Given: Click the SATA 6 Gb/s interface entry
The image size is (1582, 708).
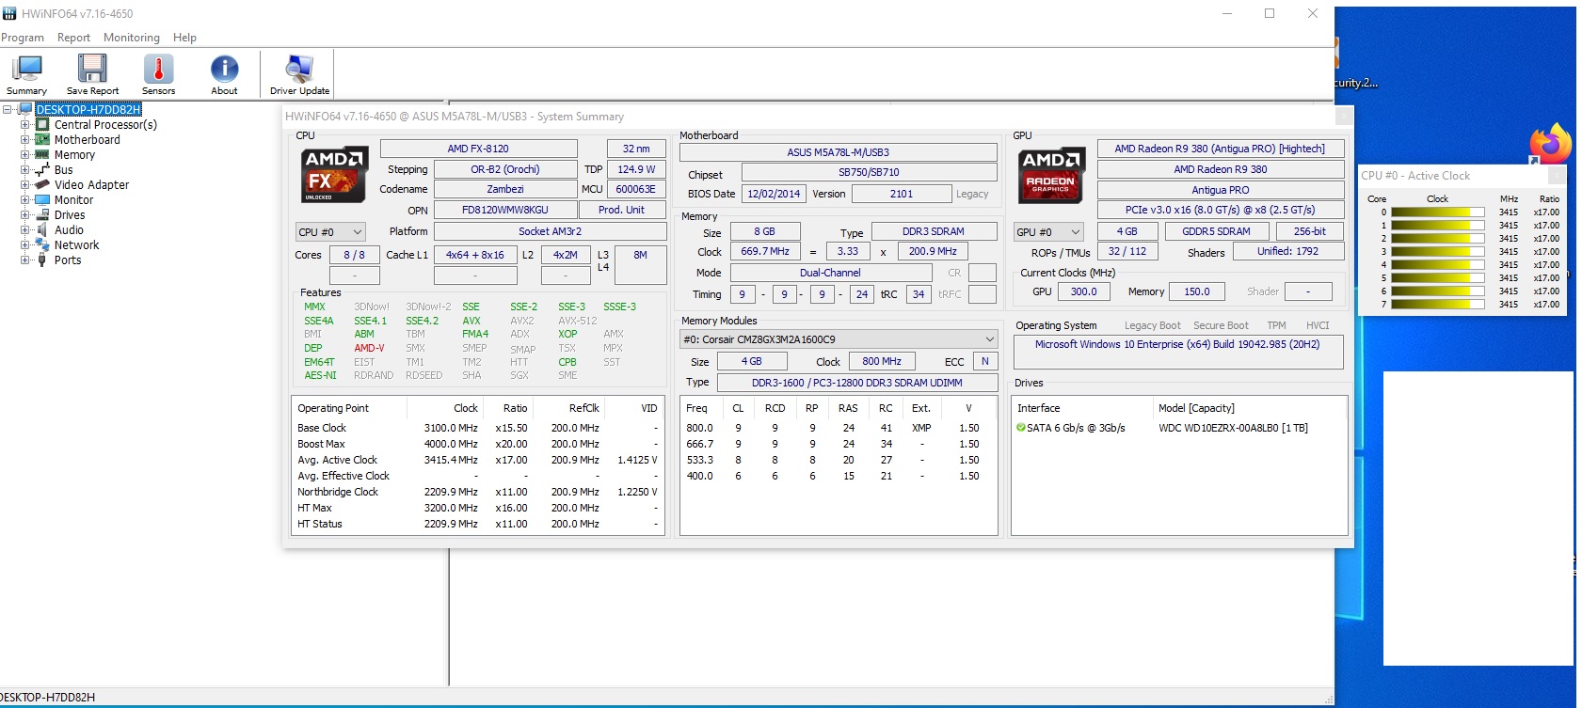Looking at the screenshot, I should pos(1076,428).
